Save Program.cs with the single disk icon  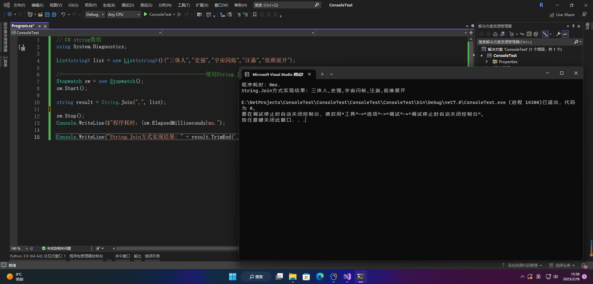pos(47,15)
